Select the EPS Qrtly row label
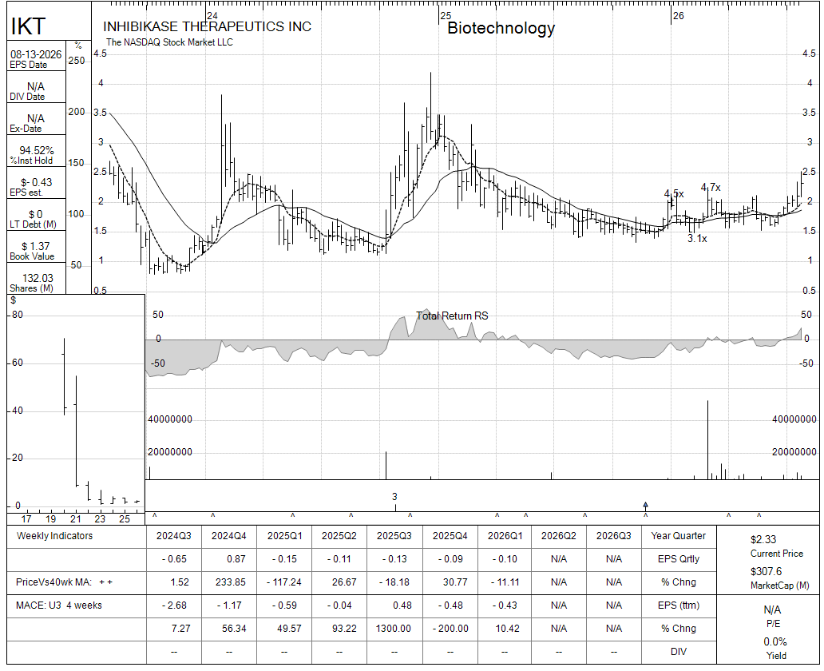The image size is (824, 671). [679, 559]
